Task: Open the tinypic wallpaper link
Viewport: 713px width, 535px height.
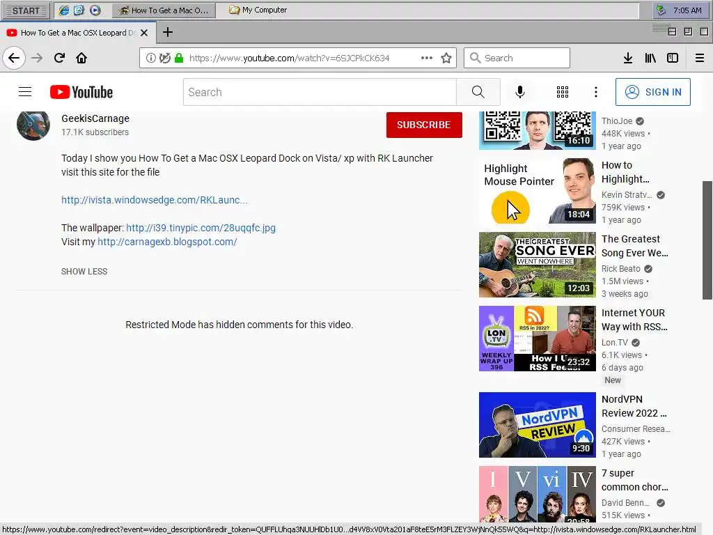Action: point(201,228)
